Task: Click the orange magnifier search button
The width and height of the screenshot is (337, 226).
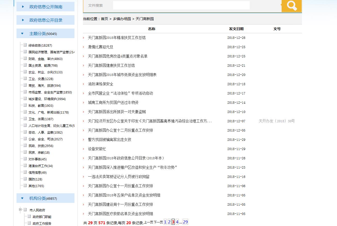Action: pos(291,6)
